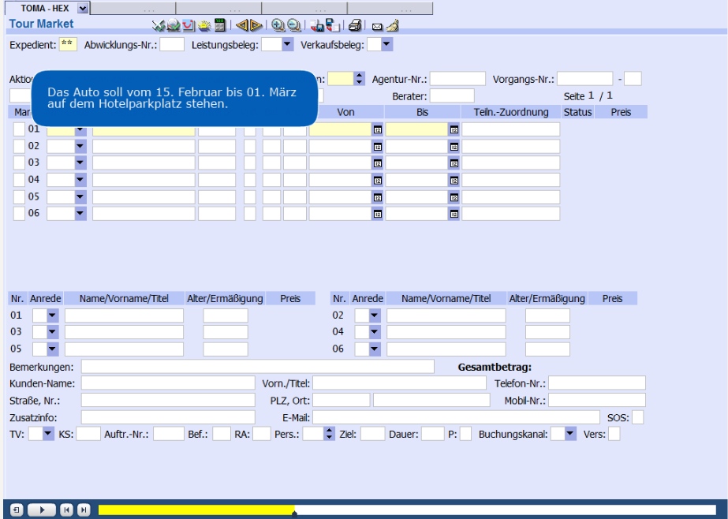The height and width of the screenshot is (519, 728).
Task: Click the airplane check availability icon
Action: click(x=159, y=25)
